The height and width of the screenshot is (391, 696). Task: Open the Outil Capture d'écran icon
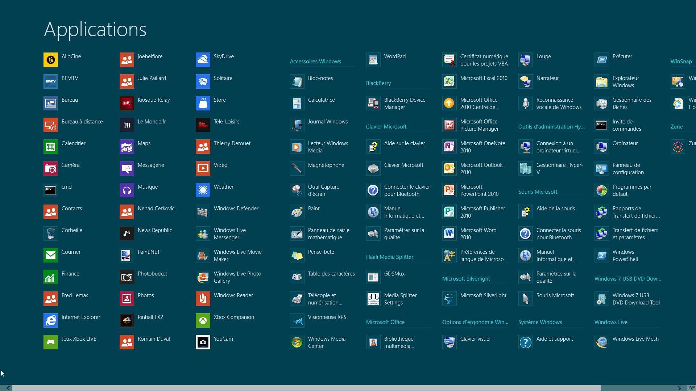pyautogui.click(x=297, y=190)
